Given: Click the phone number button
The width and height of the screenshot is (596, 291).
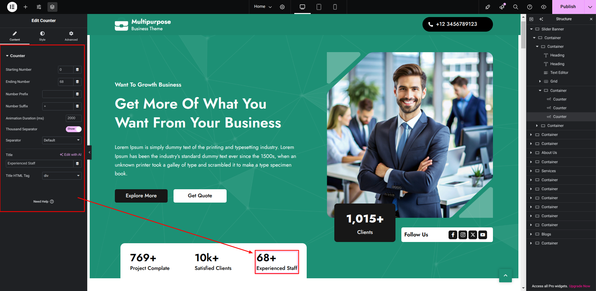Looking at the screenshot, I should [x=458, y=24].
